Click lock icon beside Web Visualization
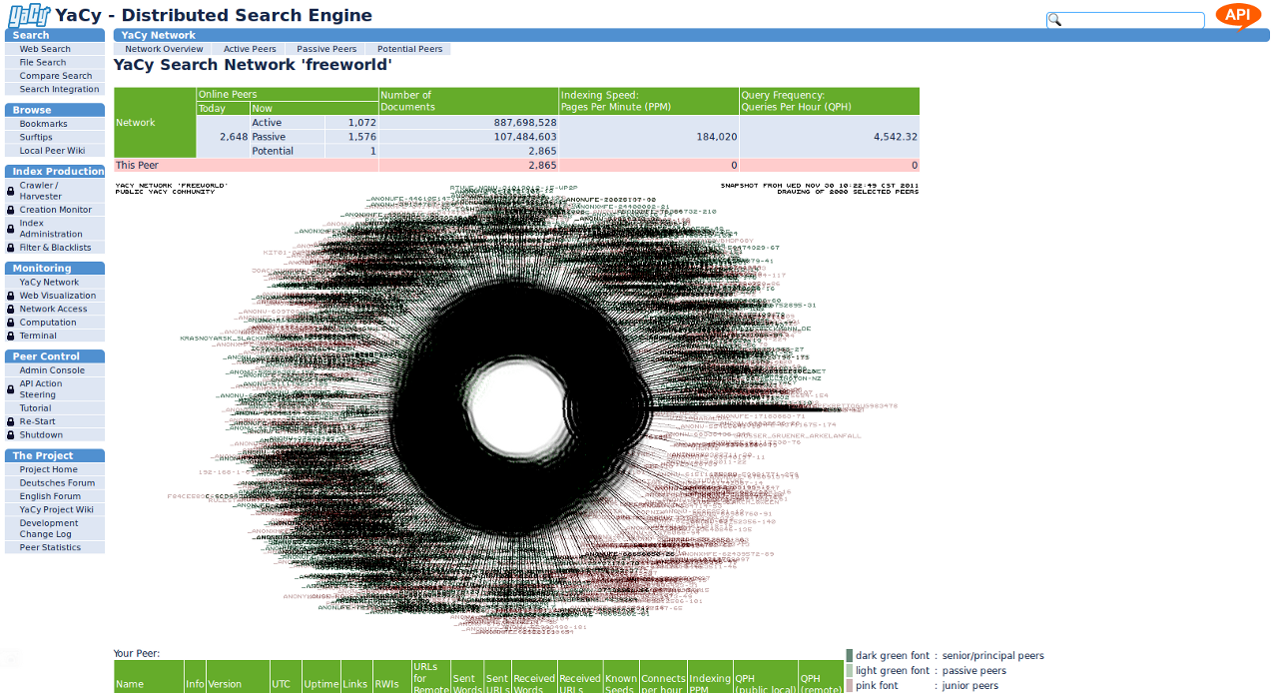This screenshot has height=693, width=1278. (11, 296)
